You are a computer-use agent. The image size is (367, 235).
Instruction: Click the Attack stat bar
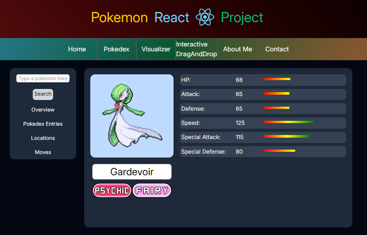point(276,93)
